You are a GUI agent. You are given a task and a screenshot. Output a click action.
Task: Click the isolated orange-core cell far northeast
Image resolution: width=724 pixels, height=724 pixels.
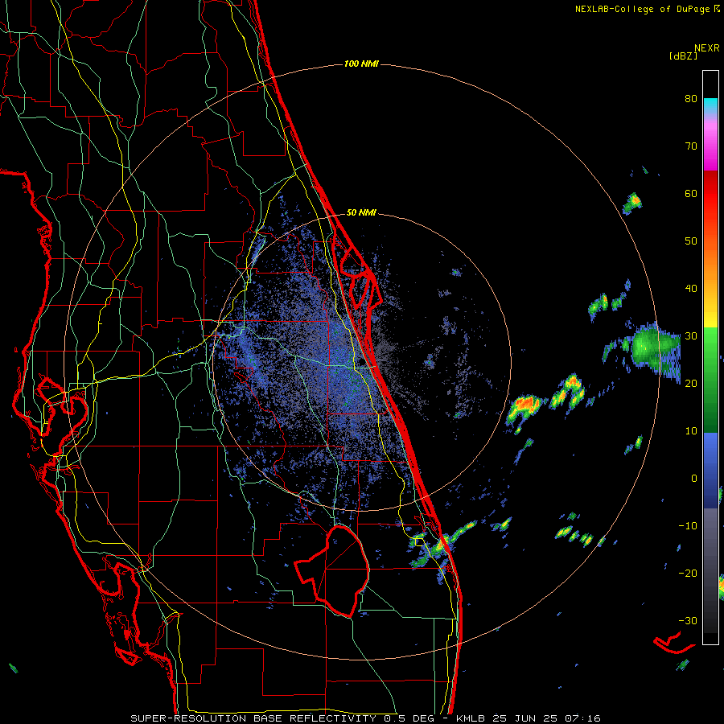632,204
